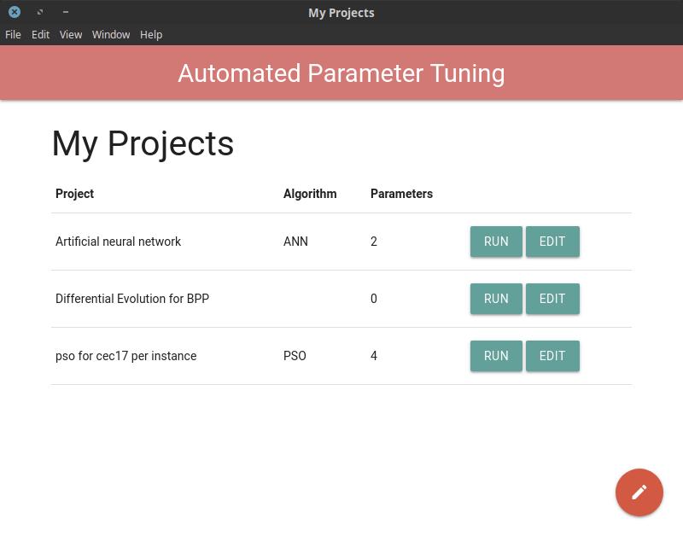
Task: Run the Differential Evolution for BPP project
Action: (496, 299)
